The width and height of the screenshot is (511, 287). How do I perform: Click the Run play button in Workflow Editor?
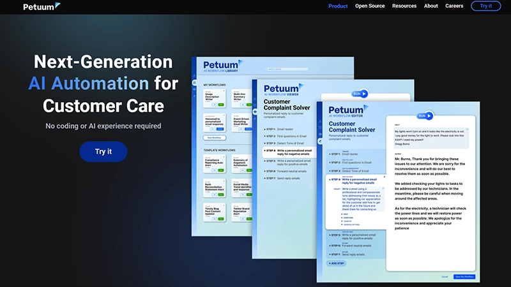425,116
